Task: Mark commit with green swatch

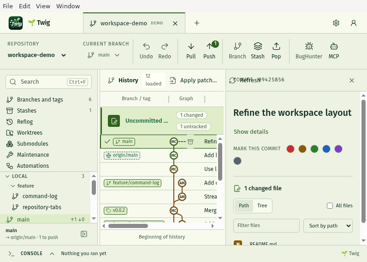Action: pyautogui.click(x=314, y=149)
